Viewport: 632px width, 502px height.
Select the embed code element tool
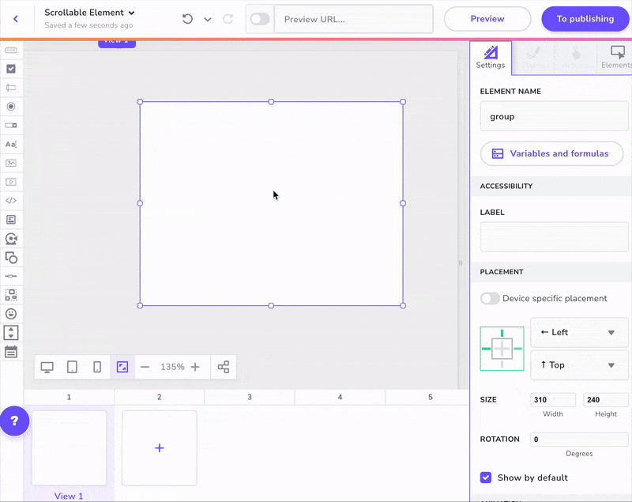tap(11, 201)
